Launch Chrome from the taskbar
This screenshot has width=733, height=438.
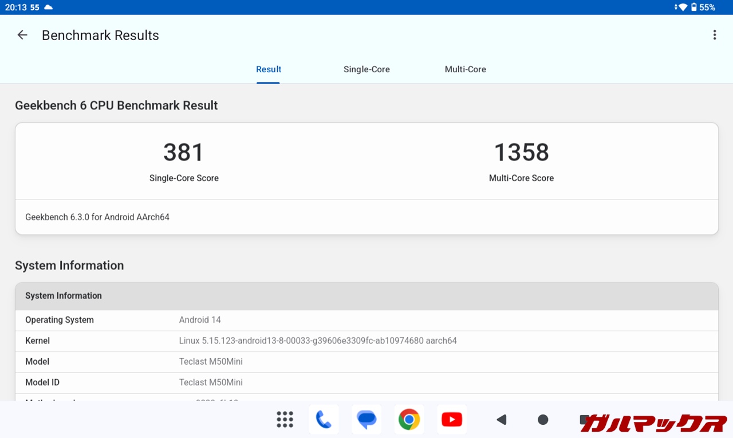click(409, 420)
